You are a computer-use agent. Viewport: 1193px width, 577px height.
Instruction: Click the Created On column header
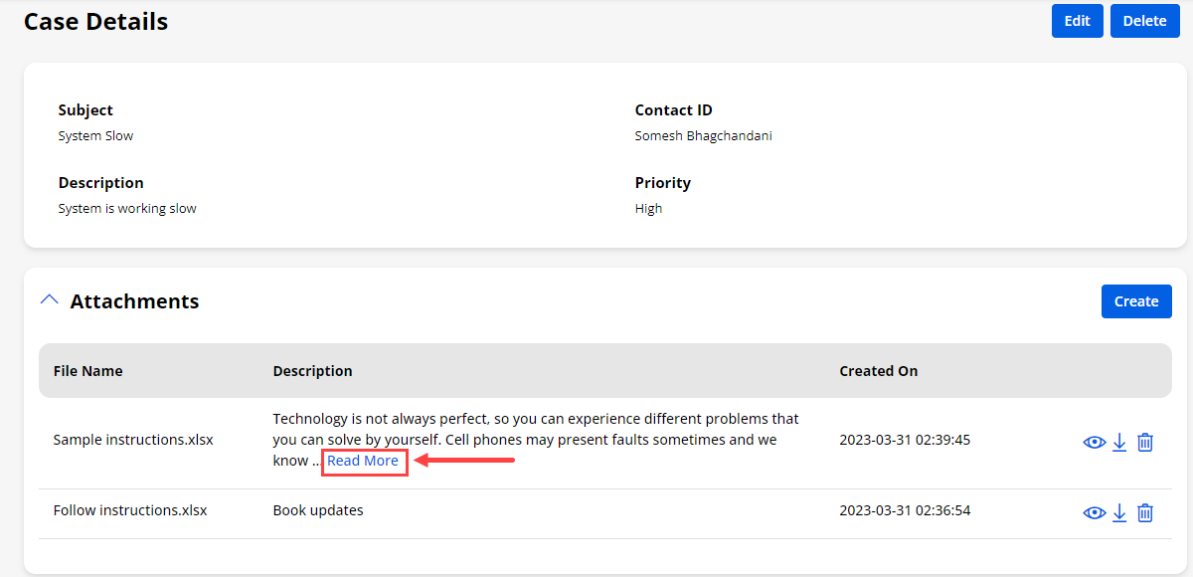(878, 371)
